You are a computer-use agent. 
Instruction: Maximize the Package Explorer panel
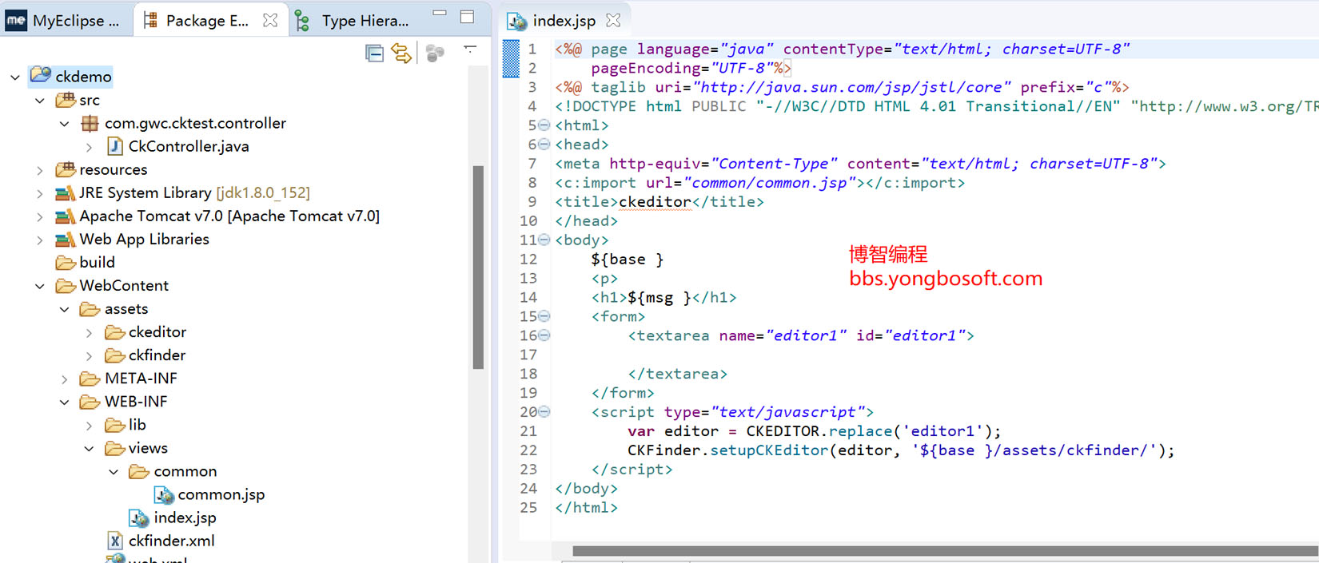click(468, 17)
